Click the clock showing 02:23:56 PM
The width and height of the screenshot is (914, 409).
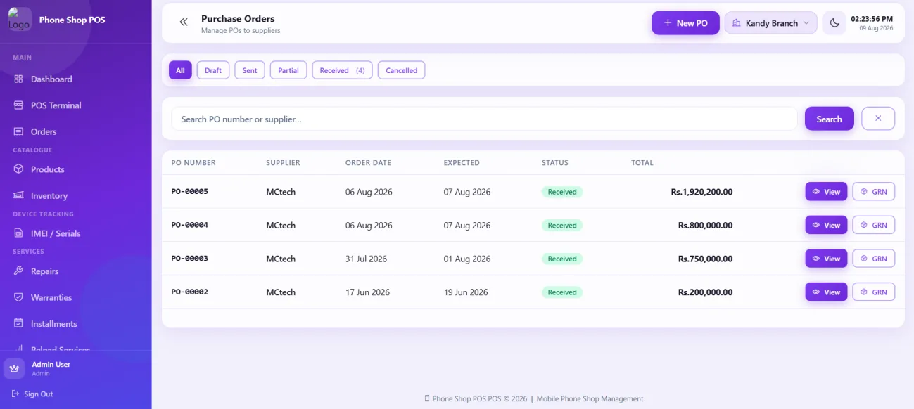pyautogui.click(x=872, y=19)
